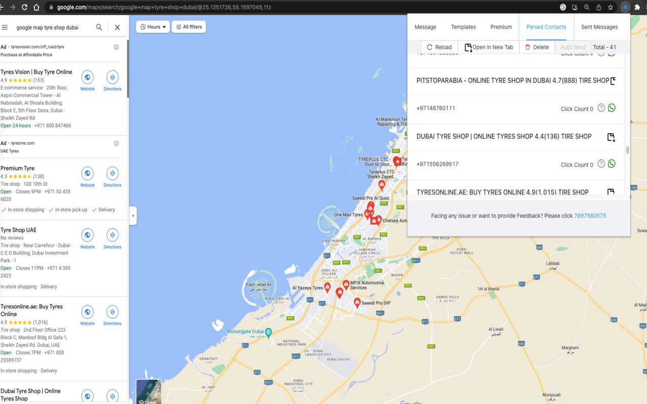
Task: Click Open in New Tab button
Action: coord(488,47)
